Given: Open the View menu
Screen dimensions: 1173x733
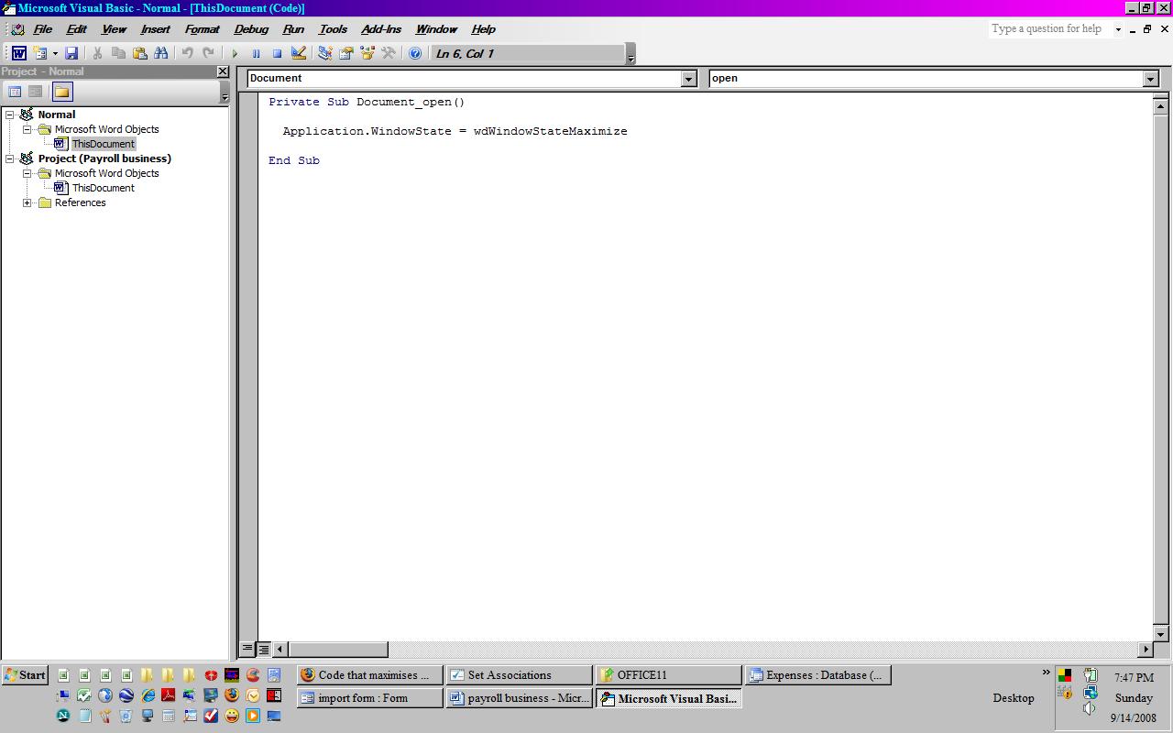Looking at the screenshot, I should 114,29.
